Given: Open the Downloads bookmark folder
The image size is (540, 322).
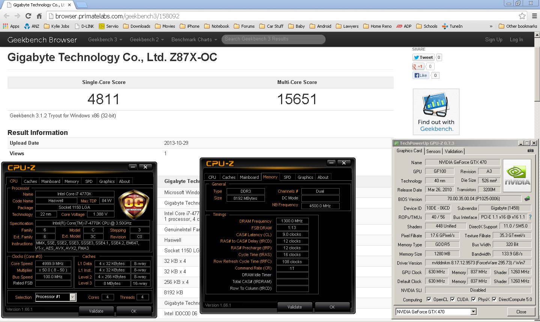Looking at the screenshot, I should [137, 26].
